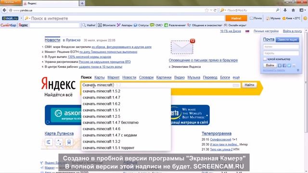Select suggestion скачать minecraft 1.4.7 с модами
This screenshot has height=173, width=308.
pos(126,135)
